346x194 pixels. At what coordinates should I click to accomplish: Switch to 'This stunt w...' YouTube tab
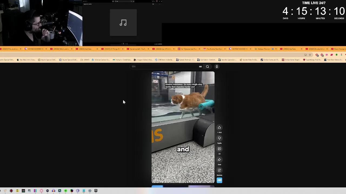[x=10, y=49]
